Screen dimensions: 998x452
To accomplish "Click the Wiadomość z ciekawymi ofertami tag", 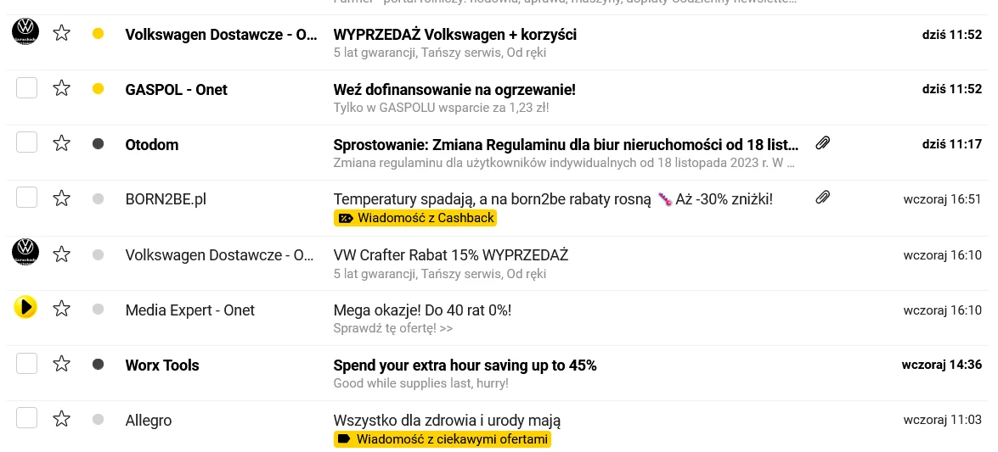I will pyautogui.click(x=443, y=439).
